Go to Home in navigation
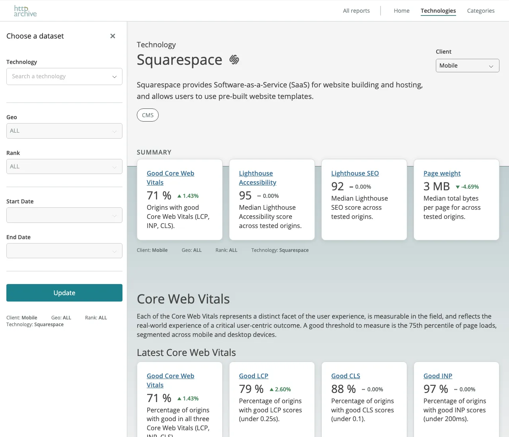509x437 pixels. (402, 11)
